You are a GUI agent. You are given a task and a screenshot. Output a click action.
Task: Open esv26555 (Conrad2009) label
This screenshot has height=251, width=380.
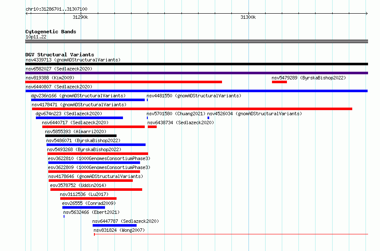[89, 203]
